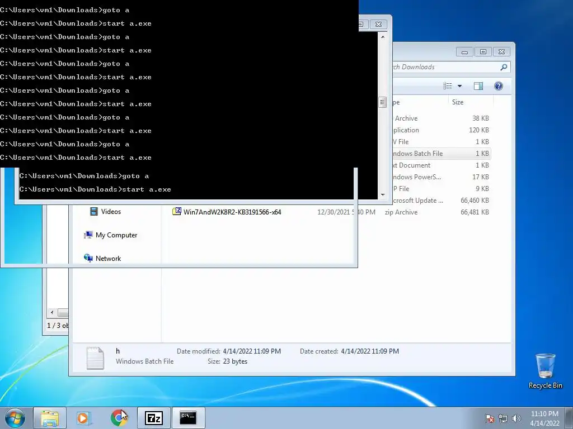Select Network in the navigation pane

click(102, 258)
